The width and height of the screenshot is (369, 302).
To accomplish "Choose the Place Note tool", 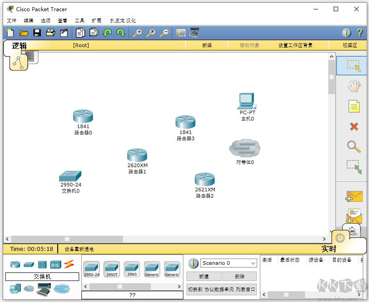I will pos(354,106).
